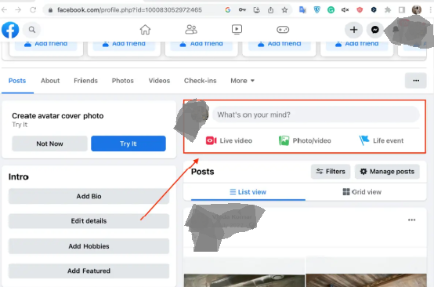The height and width of the screenshot is (287, 434).
Task: Click Not Now for avatar cover
Action: pos(49,143)
